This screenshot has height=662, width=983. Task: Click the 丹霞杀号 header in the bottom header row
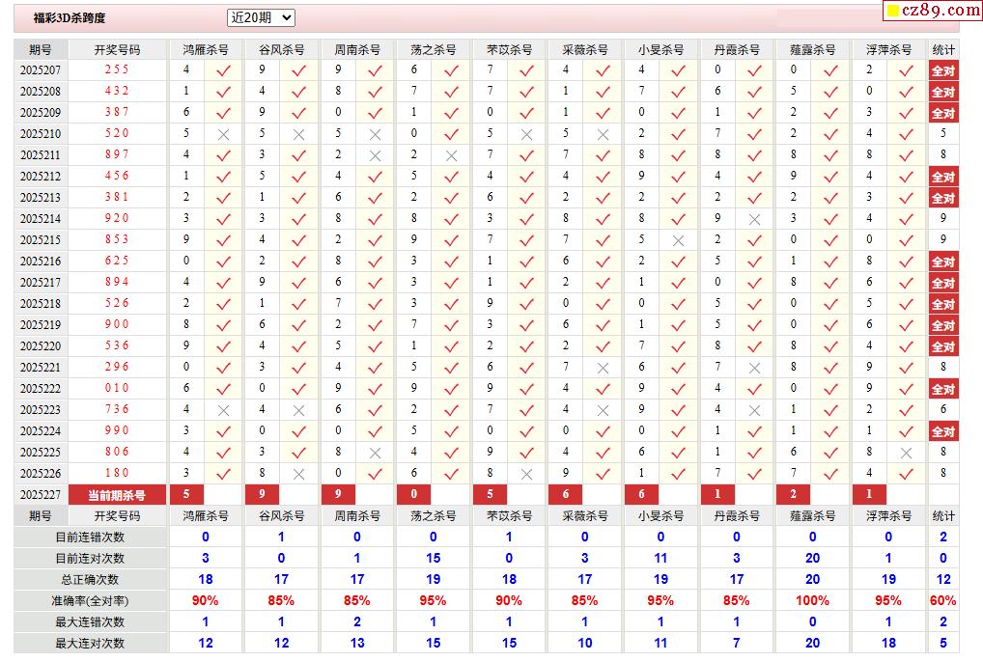click(x=737, y=516)
